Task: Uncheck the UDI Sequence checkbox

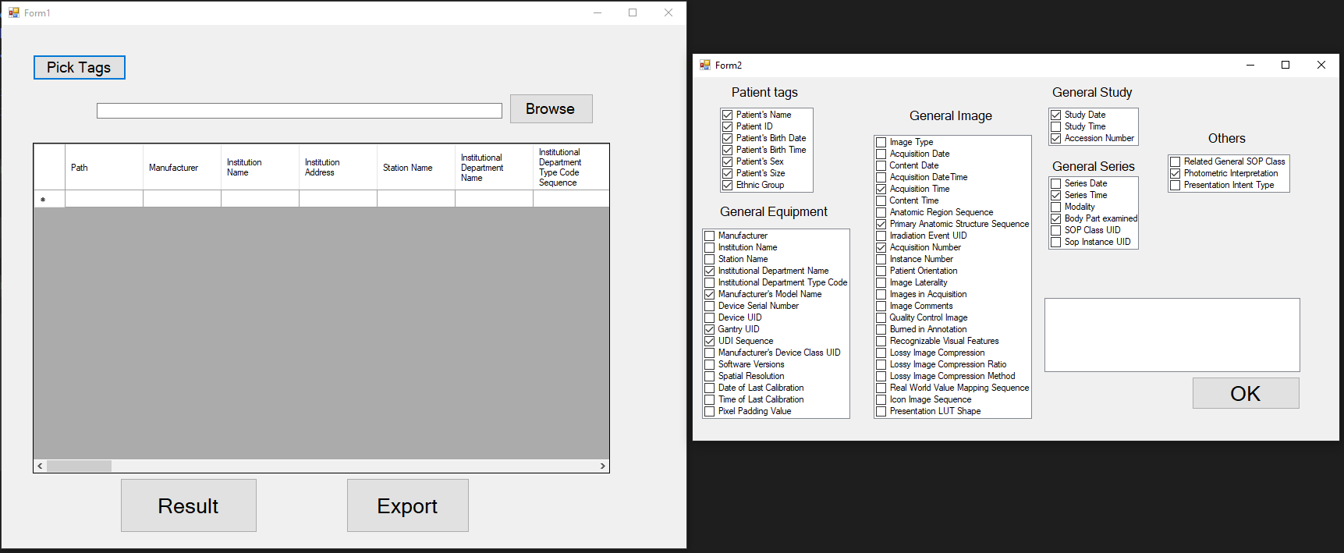Action: click(x=710, y=341)
